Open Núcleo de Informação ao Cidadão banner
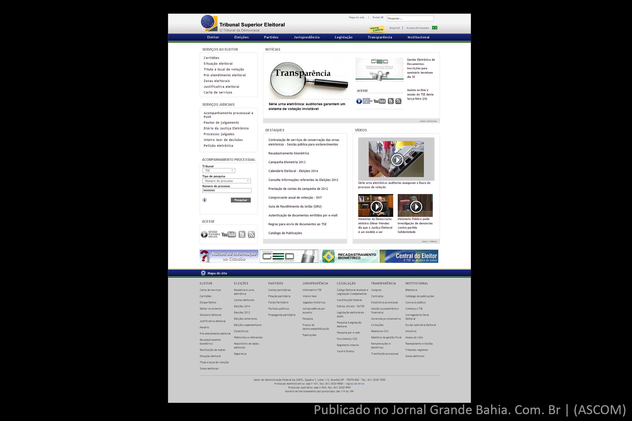This screenshot has height=421, width=632. click(x=229, y=256)
